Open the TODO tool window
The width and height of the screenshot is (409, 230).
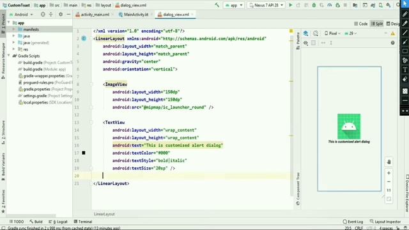(x=17, y=222)
